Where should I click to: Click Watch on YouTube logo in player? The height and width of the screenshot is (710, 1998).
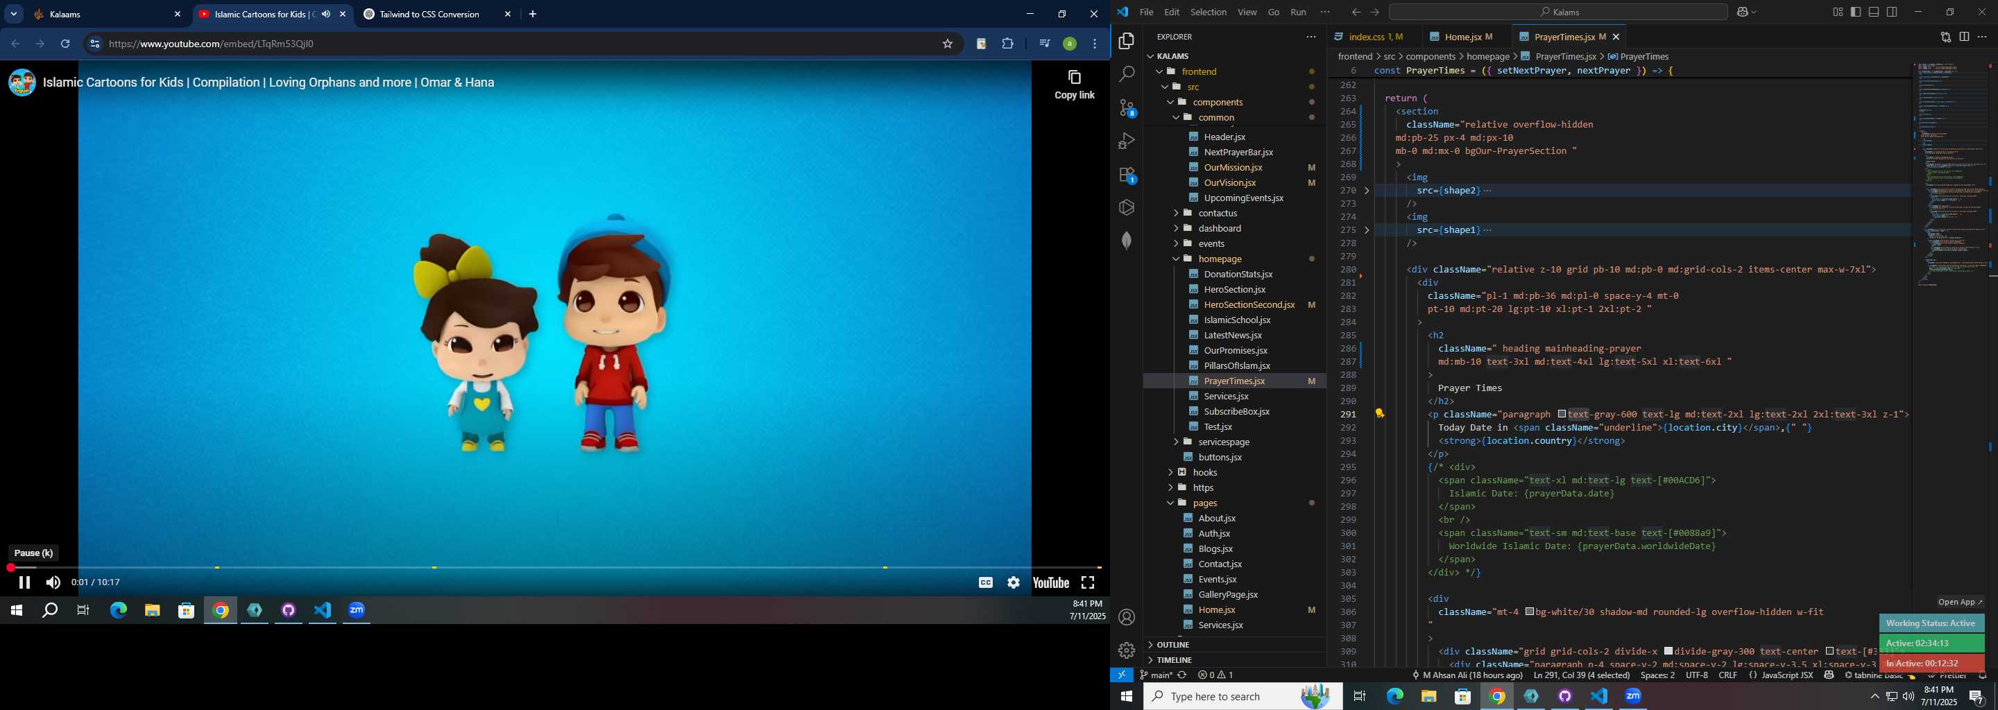click(1051, 583)
